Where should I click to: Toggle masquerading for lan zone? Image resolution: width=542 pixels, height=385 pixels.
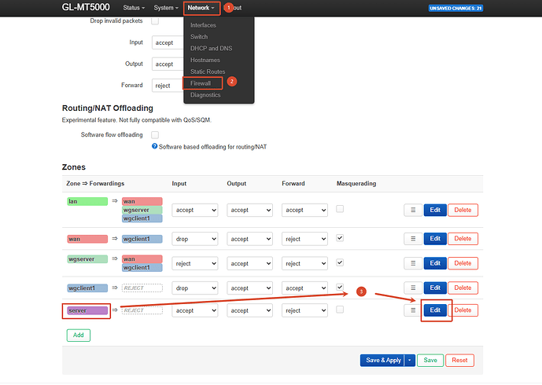click(340, 209)
